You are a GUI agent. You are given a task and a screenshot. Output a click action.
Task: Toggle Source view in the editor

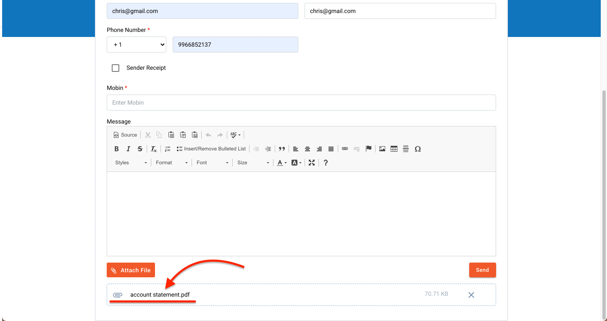coord(125,135)
